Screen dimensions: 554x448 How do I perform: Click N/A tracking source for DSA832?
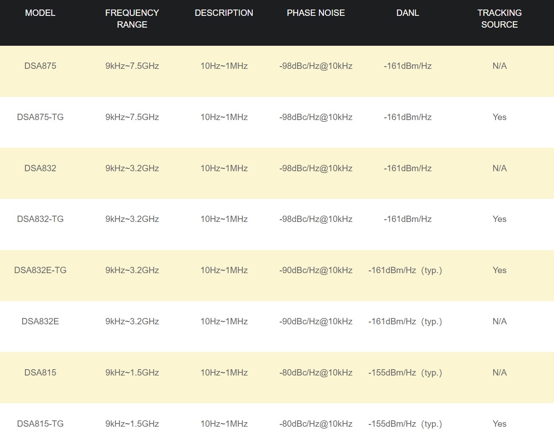[x=500, y=169]
